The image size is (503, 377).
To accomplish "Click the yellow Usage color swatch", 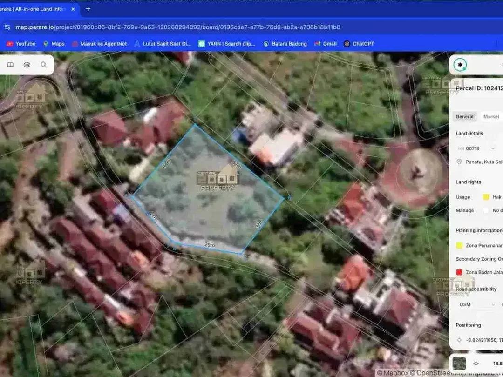I will click(486, 197).
